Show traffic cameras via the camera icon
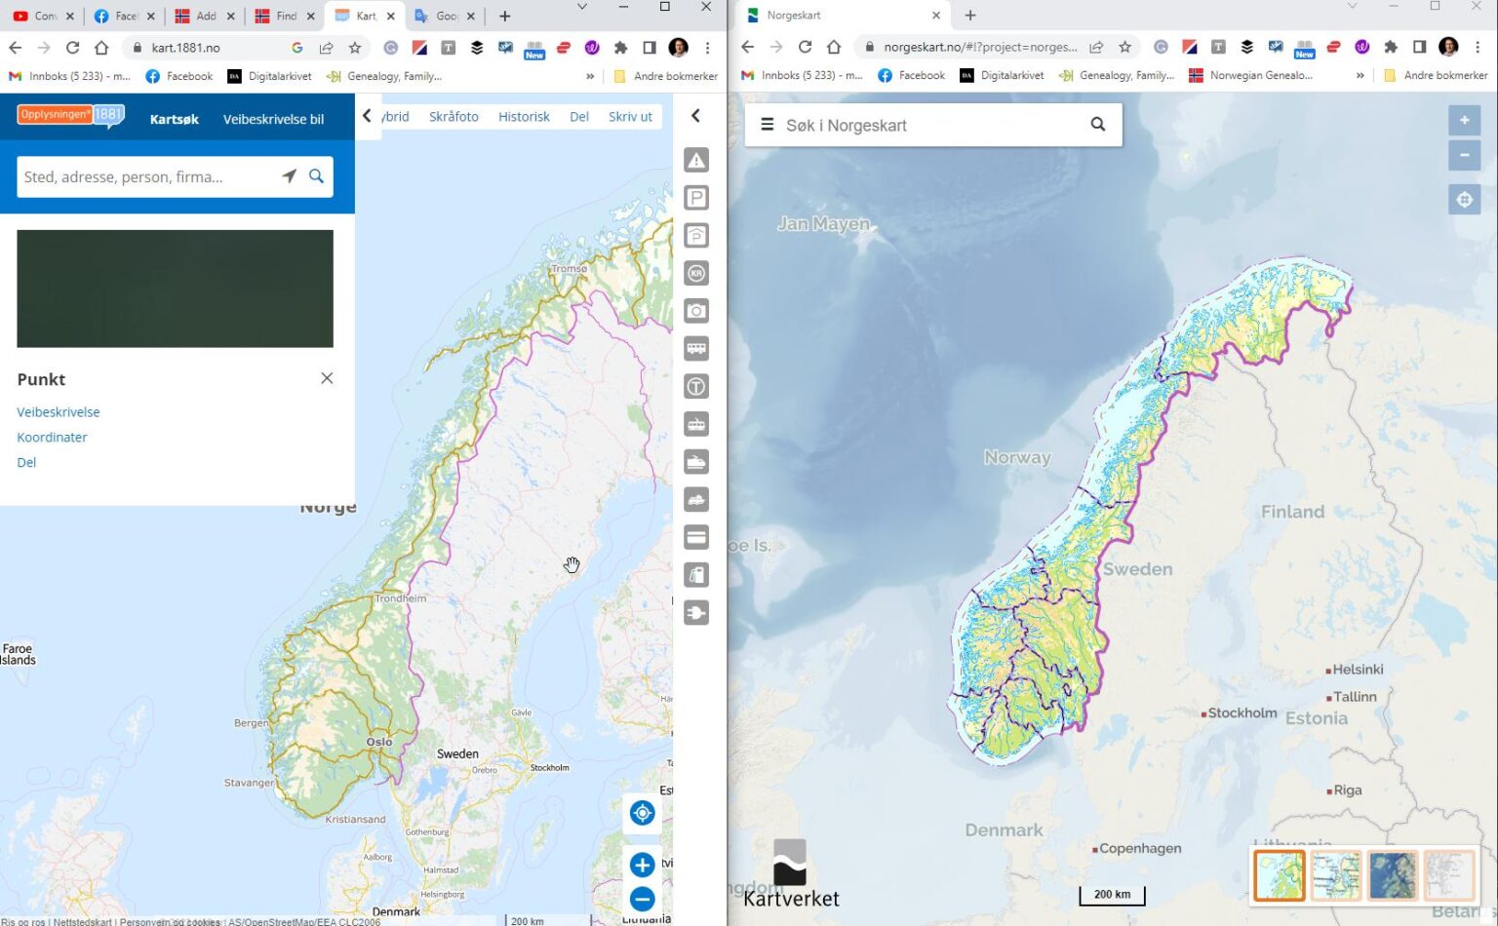Image resolution: width=1498 pixels, height=926 pixels. [695, 311]
